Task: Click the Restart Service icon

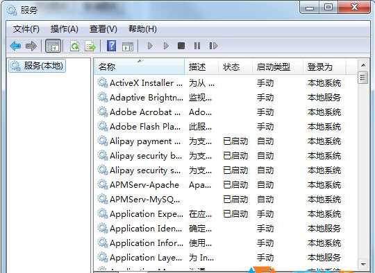Action: (x=213, y=46)
